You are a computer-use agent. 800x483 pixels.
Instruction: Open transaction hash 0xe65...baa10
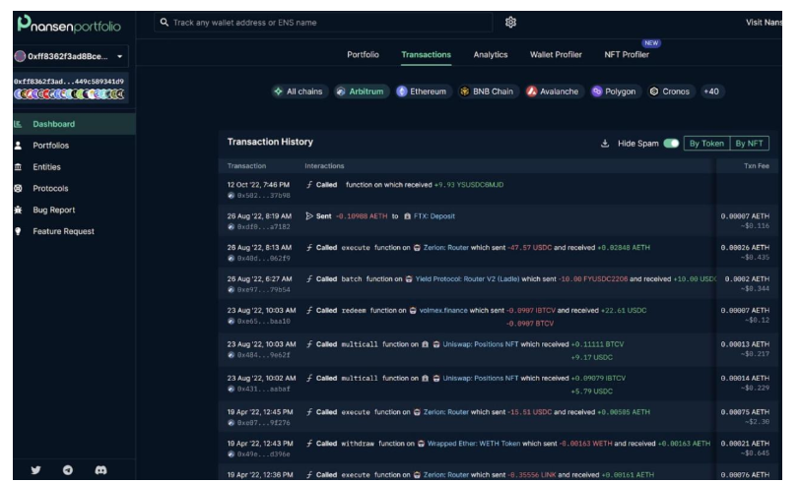click(264, 321)
